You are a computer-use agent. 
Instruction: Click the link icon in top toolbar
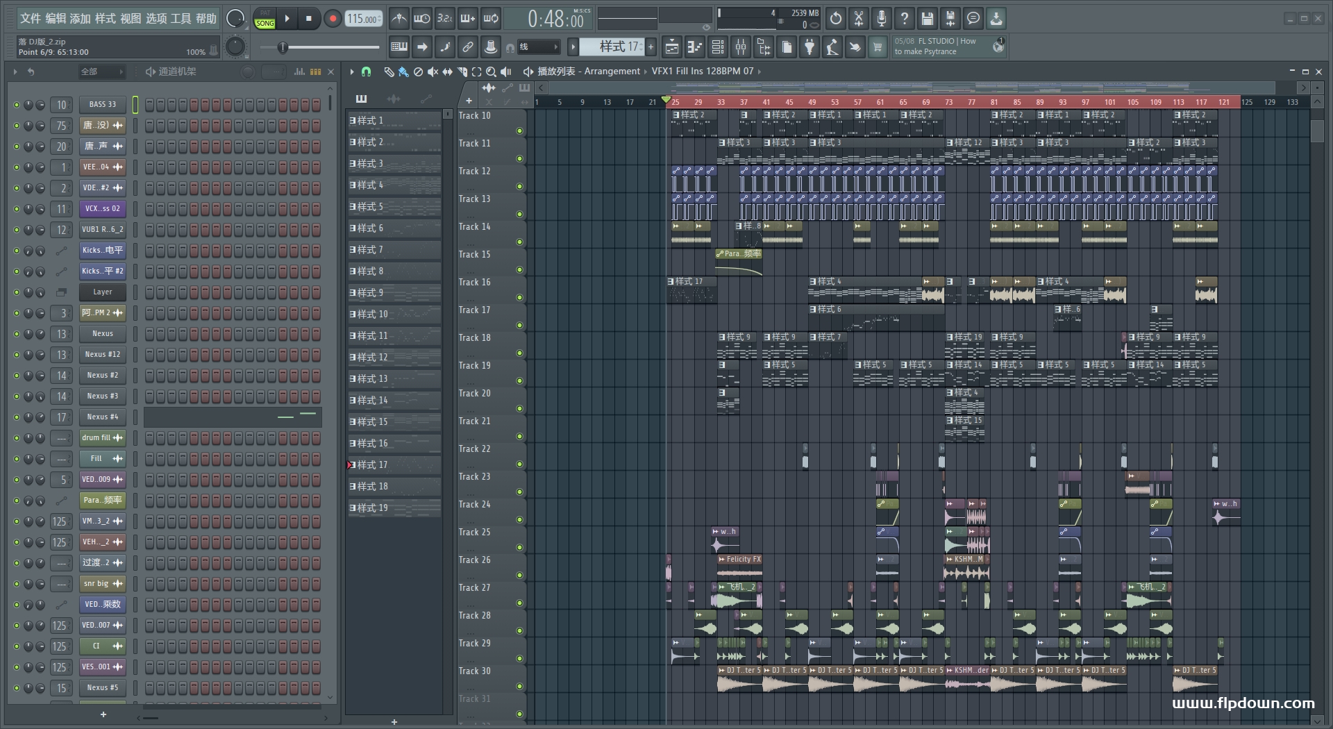point(468,47)
